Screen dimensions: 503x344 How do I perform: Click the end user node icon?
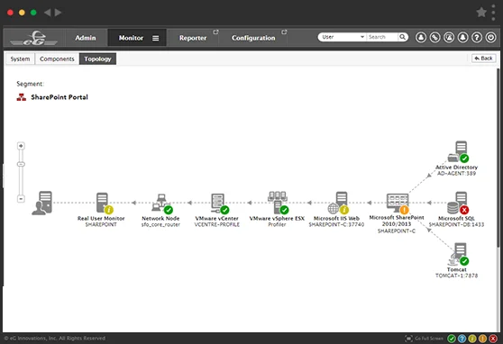click(42, 203)
